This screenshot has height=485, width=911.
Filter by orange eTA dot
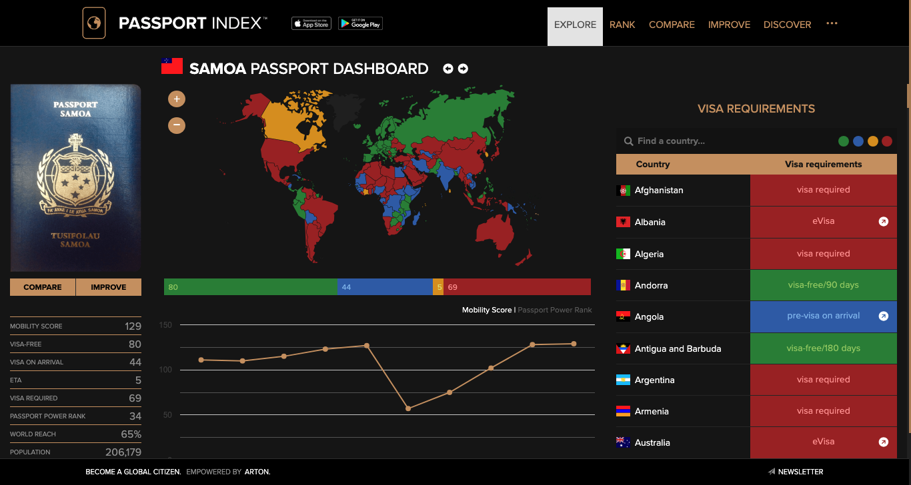pos(873,141)
